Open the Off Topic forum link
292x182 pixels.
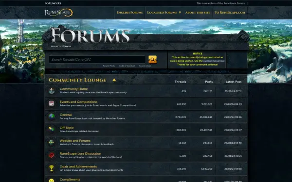(67, 128)
